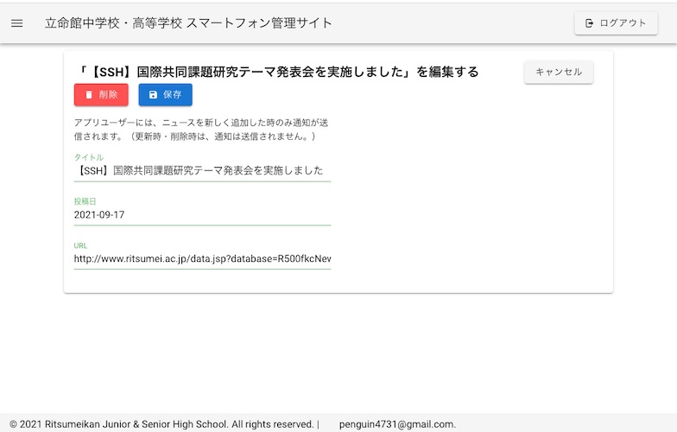Click the logout arrow icon

590,23
